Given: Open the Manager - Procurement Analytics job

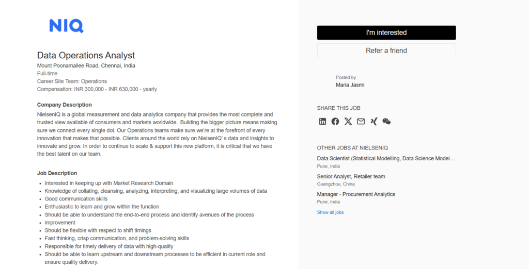Looking at the screenshot, I should [x=356, y=194].
